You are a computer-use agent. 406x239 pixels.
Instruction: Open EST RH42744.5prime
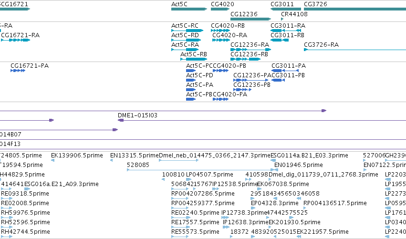click(25, 232)
